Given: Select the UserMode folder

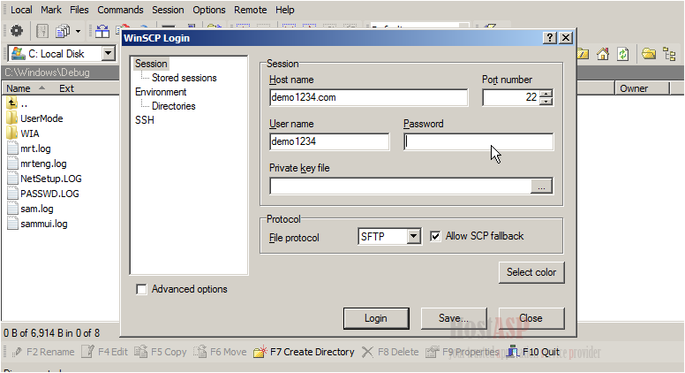Looking at the screenshot, I should click(35, 118).
